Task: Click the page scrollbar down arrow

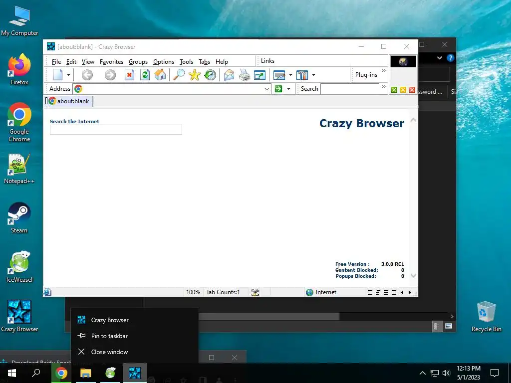Action: tap(413, 275)
